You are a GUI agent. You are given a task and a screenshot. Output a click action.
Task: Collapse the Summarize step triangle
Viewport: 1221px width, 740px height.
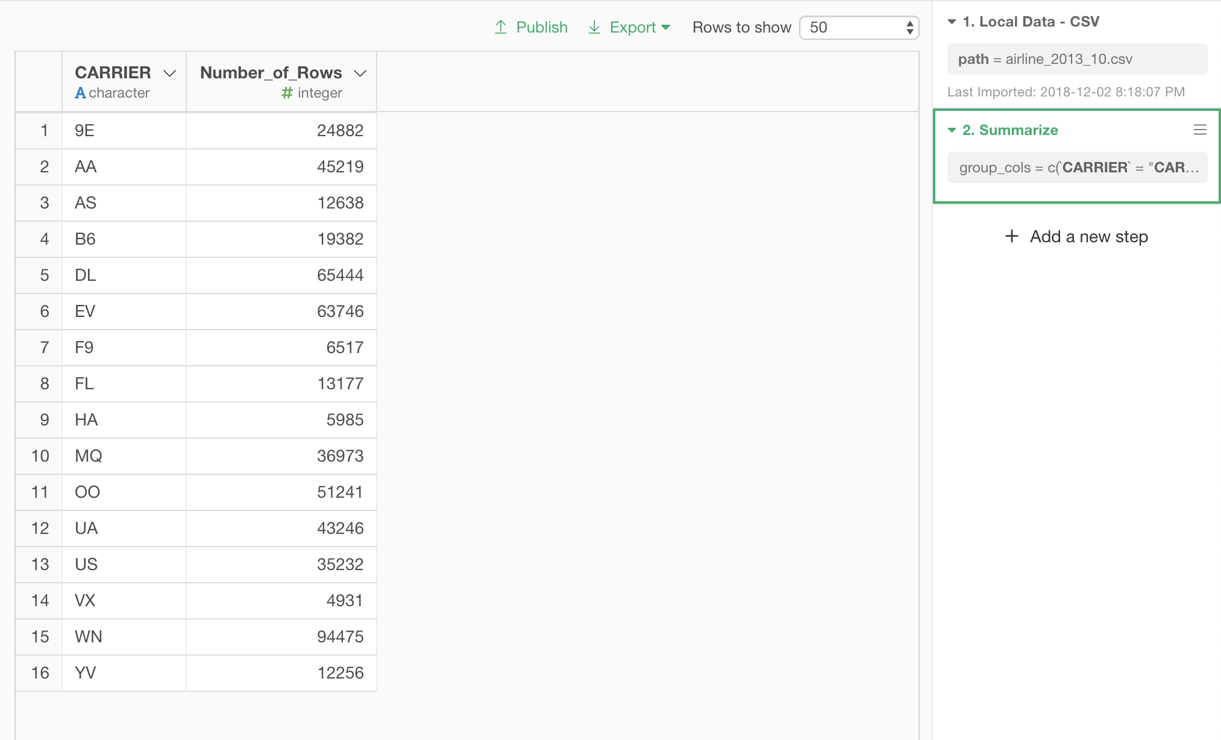click(x=952, y=130)
